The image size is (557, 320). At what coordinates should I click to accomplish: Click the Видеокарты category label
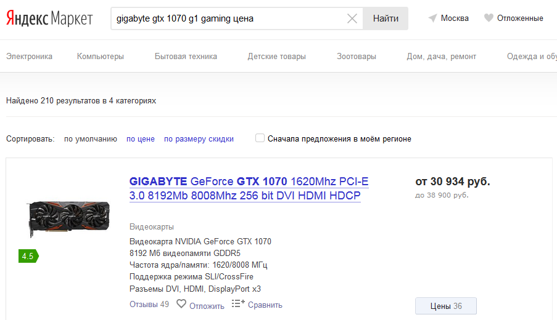[x=152, y=227]
